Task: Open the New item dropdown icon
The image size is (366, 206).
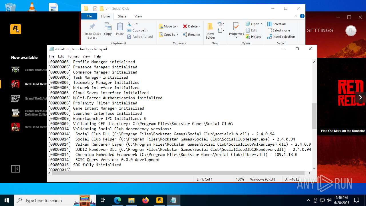Action: coord(221,24)
